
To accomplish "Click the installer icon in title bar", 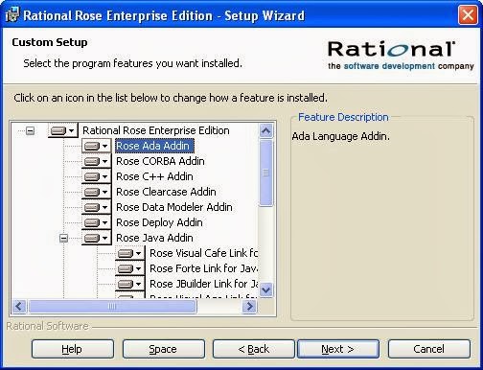I will 12,15.
